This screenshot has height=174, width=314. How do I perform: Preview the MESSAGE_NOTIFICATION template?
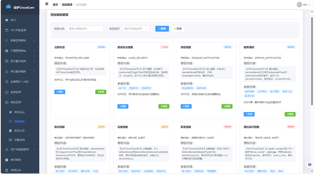point(186,106)
